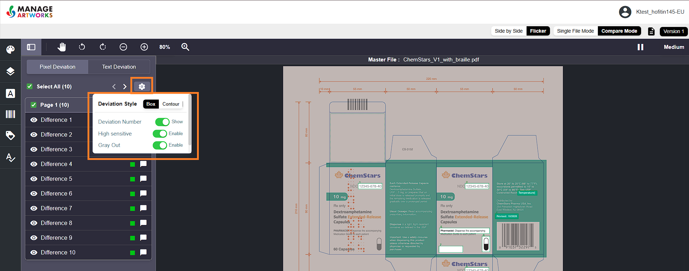Open the tag sidebar tool

(x=10, y=135)
